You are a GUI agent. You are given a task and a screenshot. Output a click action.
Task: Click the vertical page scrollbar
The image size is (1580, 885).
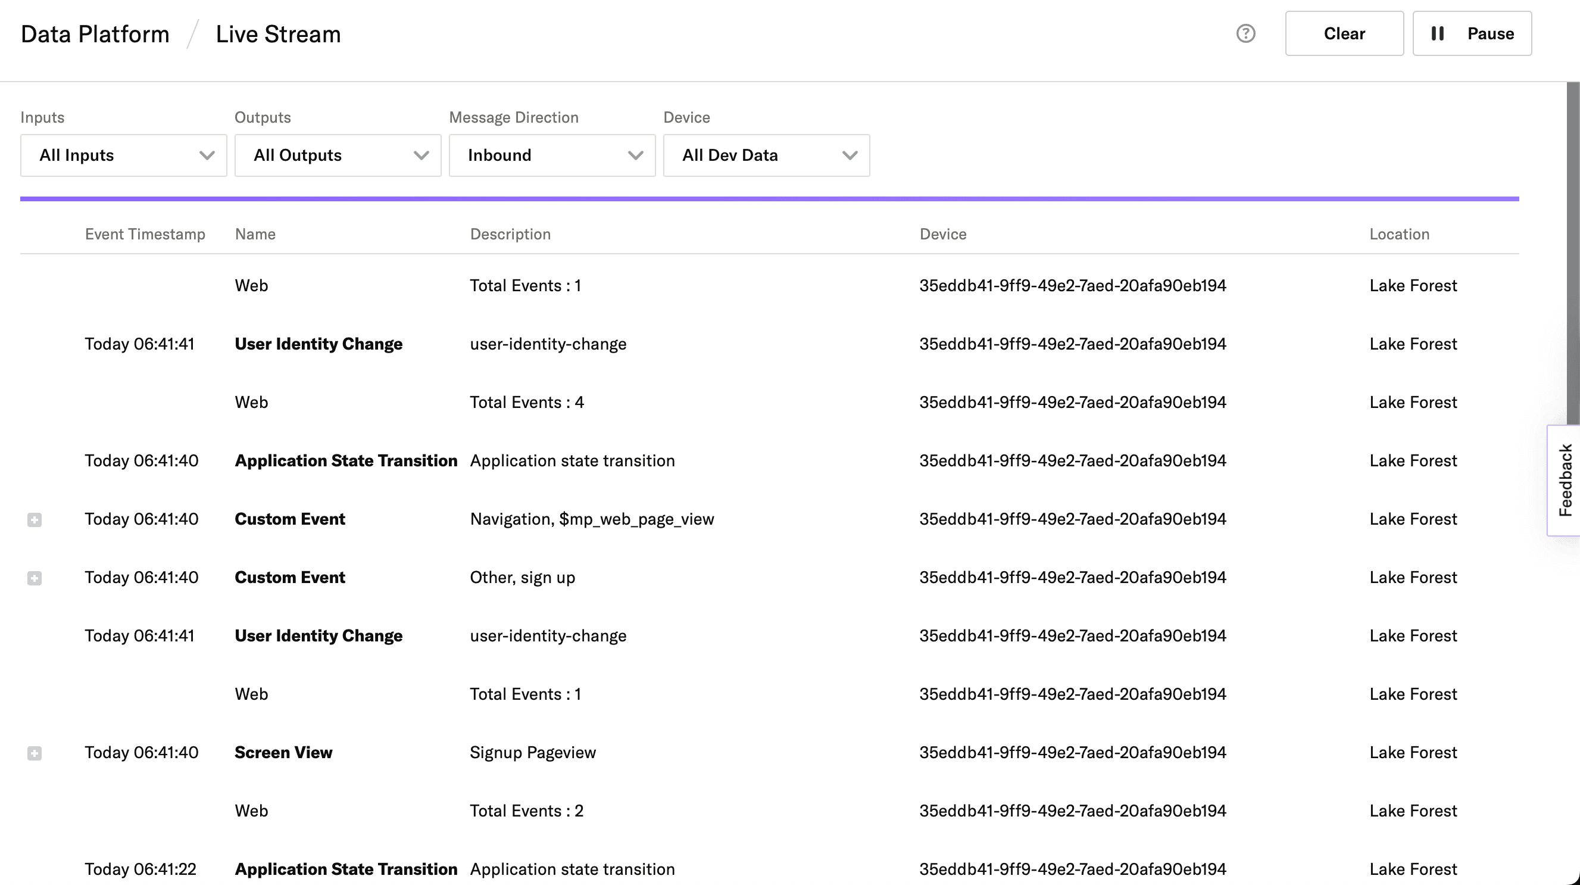1573,245
